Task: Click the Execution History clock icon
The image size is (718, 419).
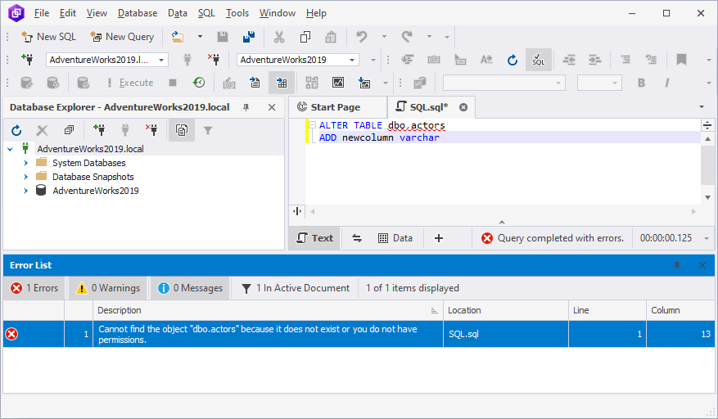Action: [x=199, y=83]
